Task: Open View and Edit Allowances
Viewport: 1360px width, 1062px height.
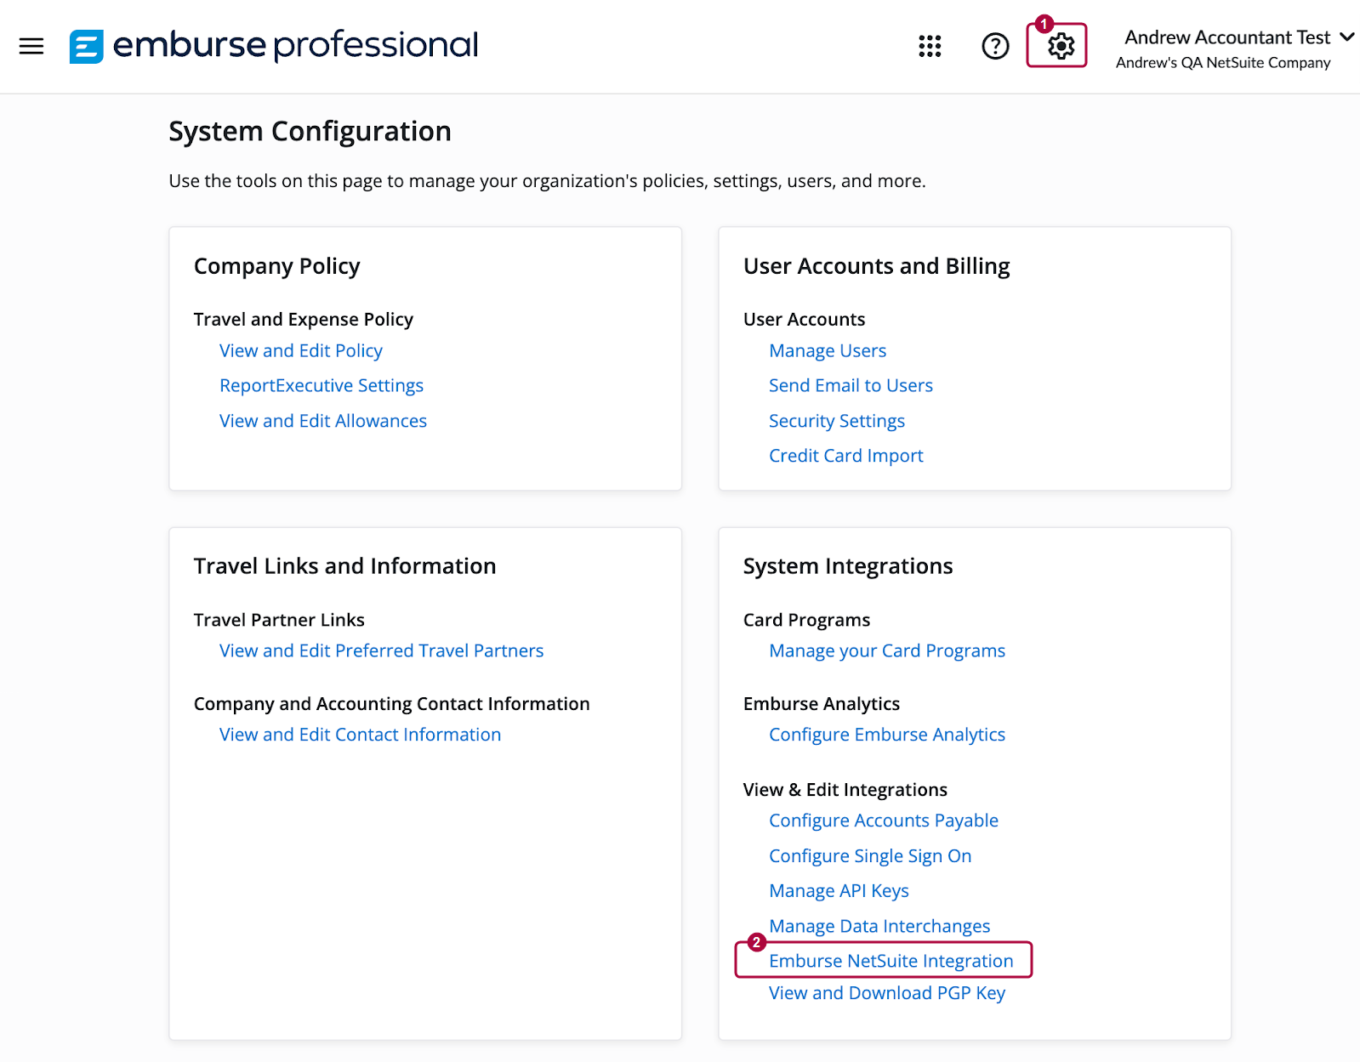Action: pos(323,421)
